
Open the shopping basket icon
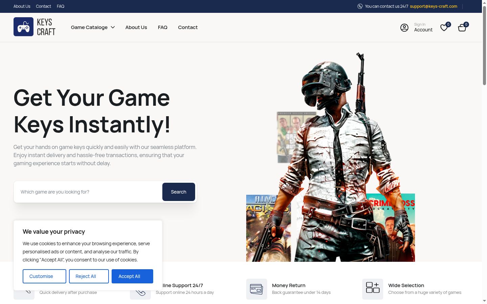click(x=462, y=28)
